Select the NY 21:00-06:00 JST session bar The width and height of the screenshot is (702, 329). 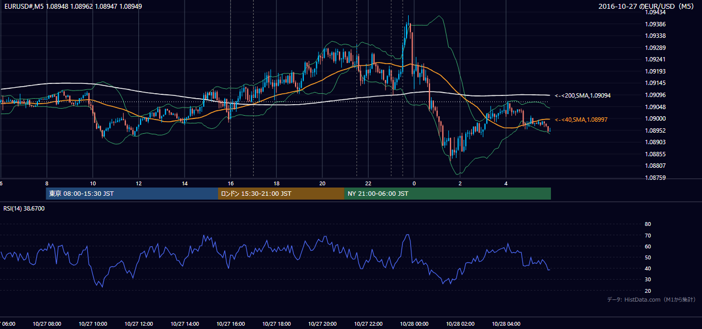click(x=448, y=194)
